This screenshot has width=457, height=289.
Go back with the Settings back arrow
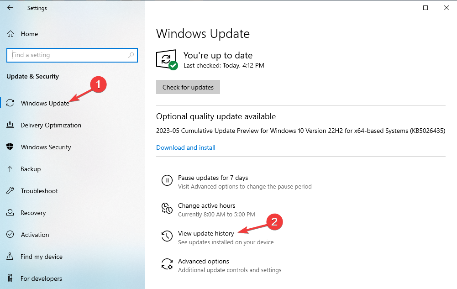coord(10,8)
